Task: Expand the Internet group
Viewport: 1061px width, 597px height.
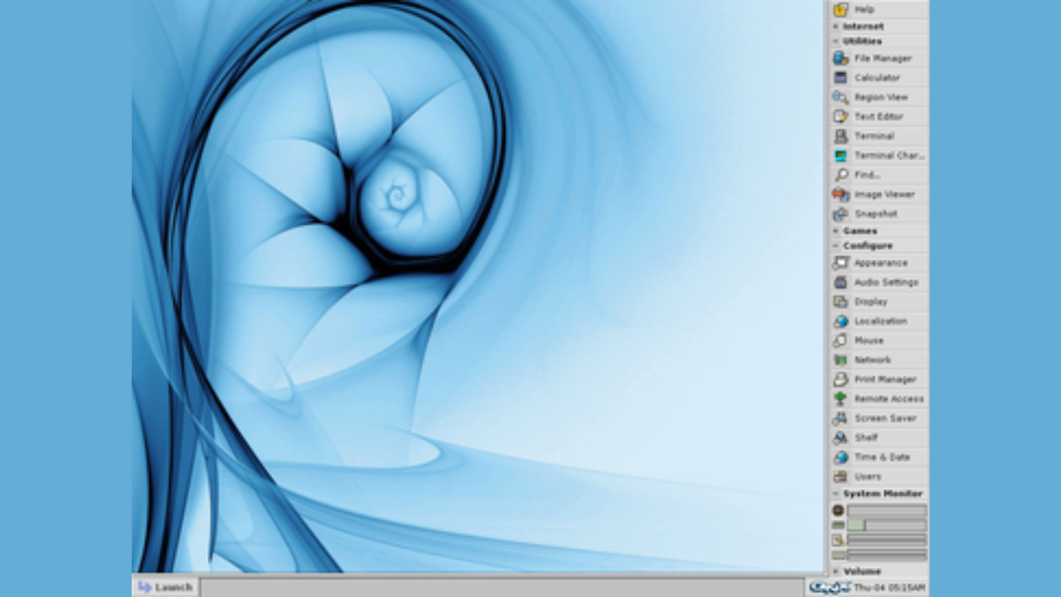Action: coord(862,27)
